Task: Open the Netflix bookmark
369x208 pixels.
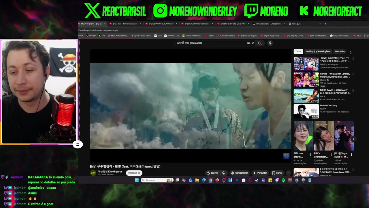Action: coord(210,36)
